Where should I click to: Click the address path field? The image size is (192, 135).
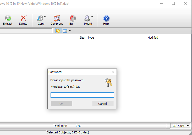click(x=26, y=31)
